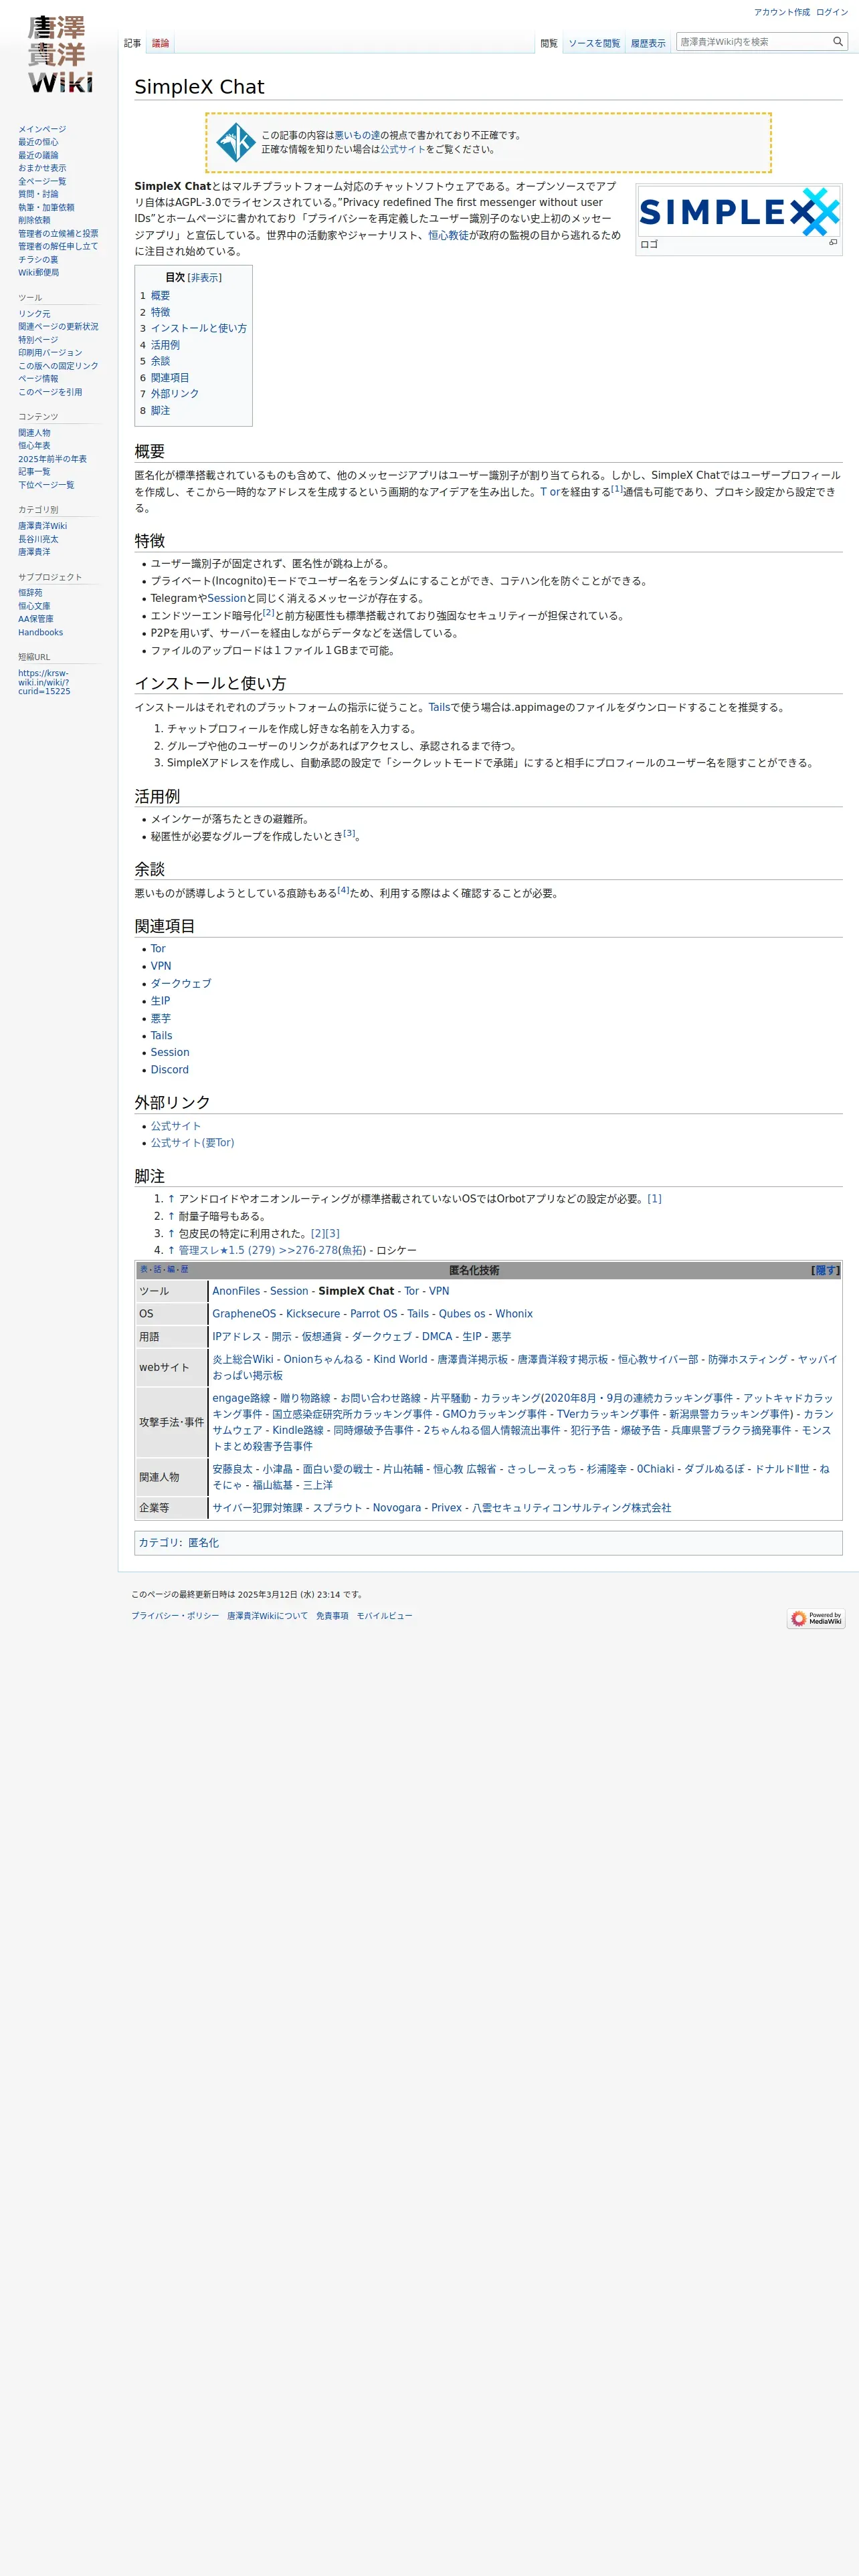Select the 閲覧 tab
The width and height of the screenshot is (859, 2576).
(549, 44)
